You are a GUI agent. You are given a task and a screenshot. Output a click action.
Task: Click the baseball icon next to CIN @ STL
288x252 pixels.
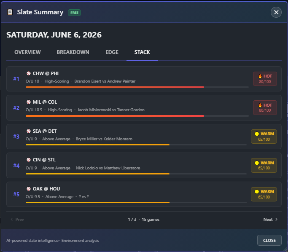pyautogui.click(x=29, y=160)
